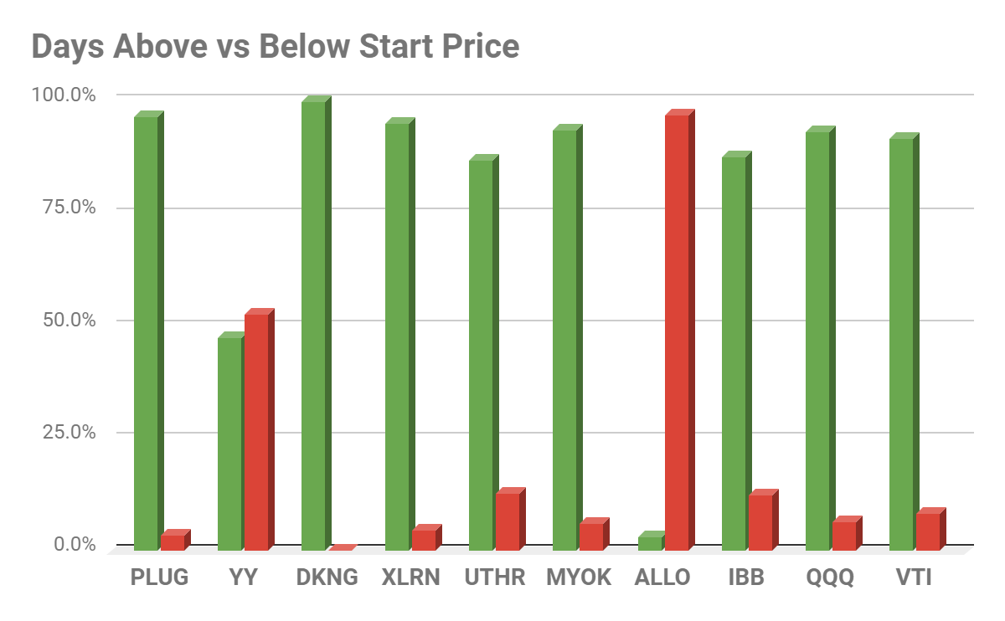Select the green QQQ bar

[820, 338]
